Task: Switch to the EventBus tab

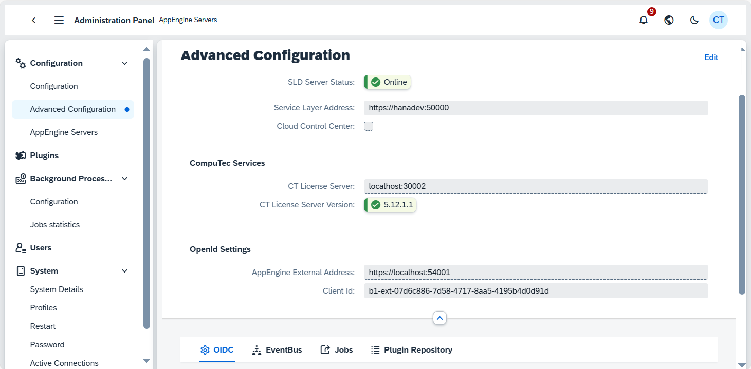Action: [277, 350]
